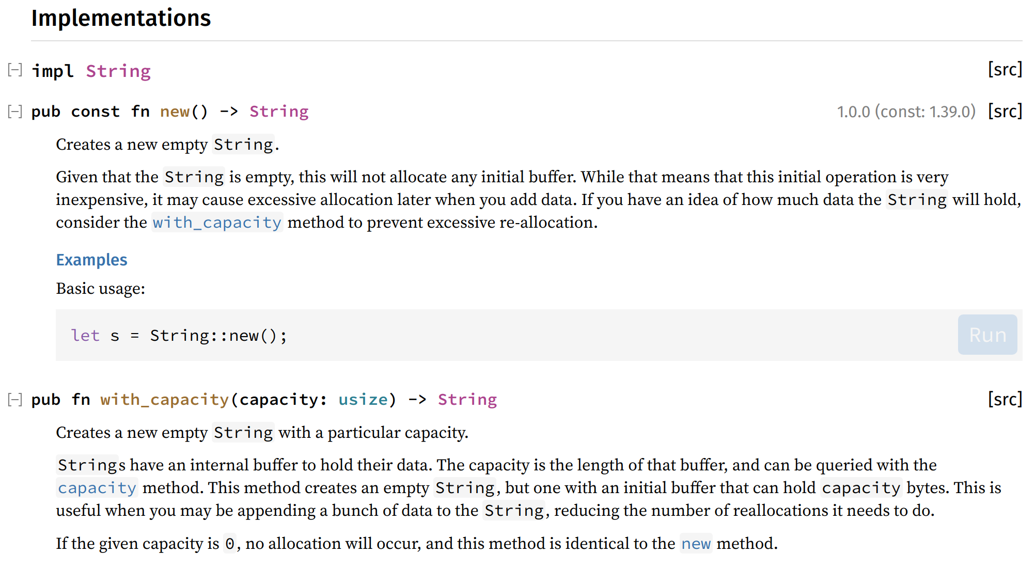Click the with_capacity function name anchor
1035x569 pixels.
[x=164, y=400]
